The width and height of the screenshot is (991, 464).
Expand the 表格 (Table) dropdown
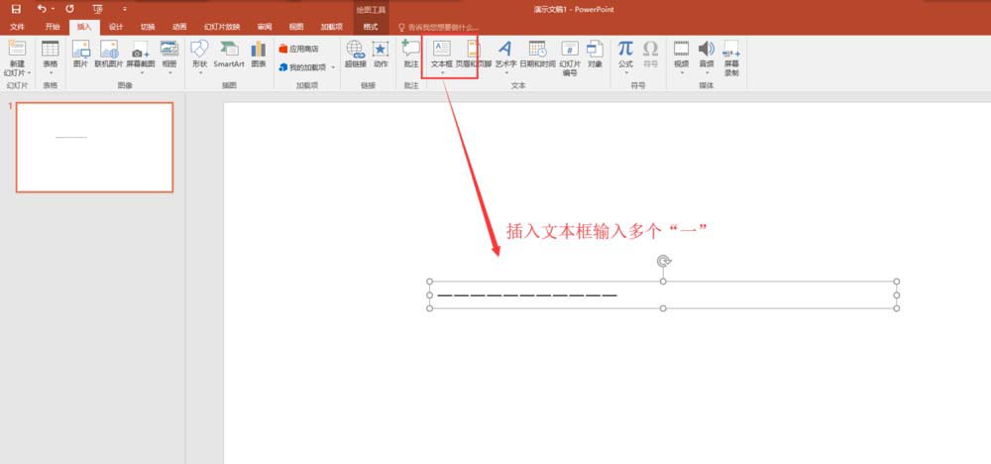50,71
